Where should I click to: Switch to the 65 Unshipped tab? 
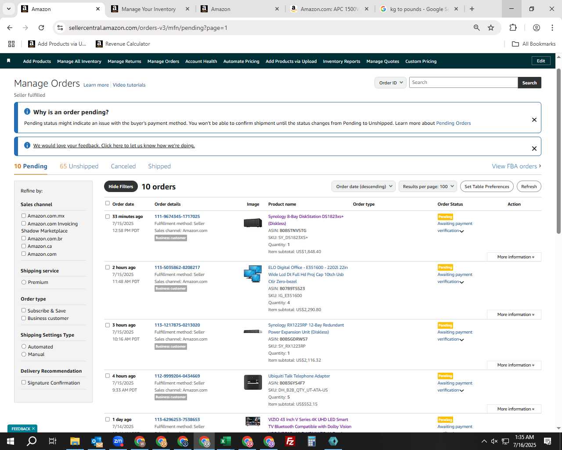[79, 166]
